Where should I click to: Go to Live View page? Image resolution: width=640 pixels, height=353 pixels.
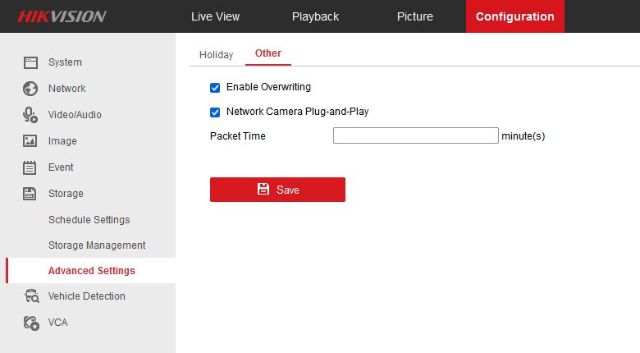[215, 16]
